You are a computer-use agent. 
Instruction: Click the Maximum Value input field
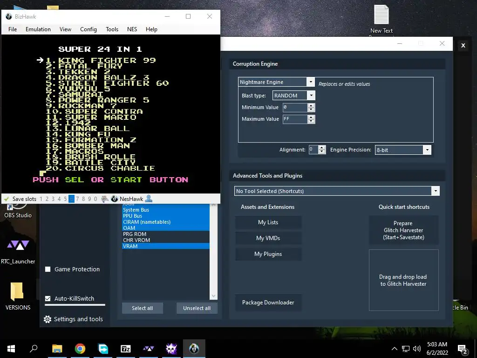pos(295,119)
